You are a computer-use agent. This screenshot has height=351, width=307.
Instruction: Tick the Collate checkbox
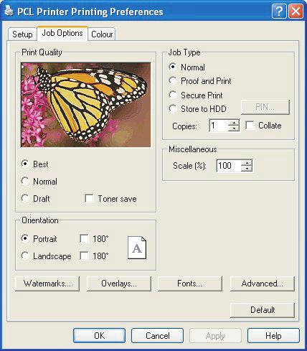[250, 125]
